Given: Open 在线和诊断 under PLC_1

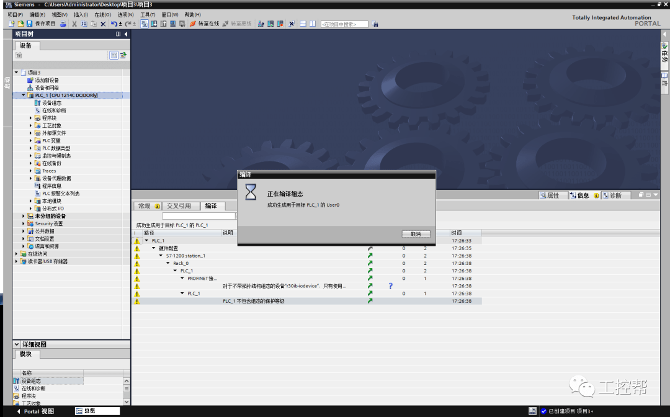Looking at the screenshot, I should [x=54, y=110].
